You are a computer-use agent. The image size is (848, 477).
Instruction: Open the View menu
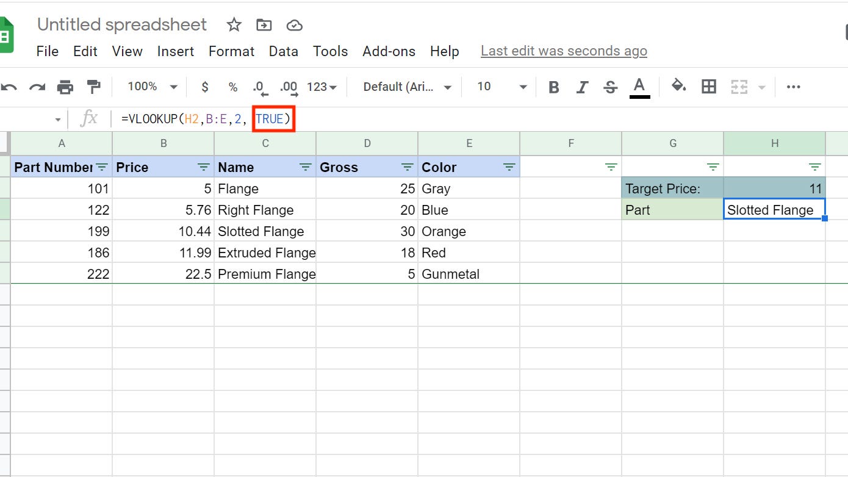click(127, 51)
